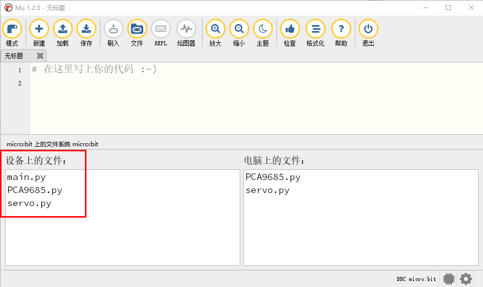Image resolution: width=483 pixels, height=287 pixels.
Task: Open the Mode (模式) selector
Action: pyautogui.click(x=12, y=33)
